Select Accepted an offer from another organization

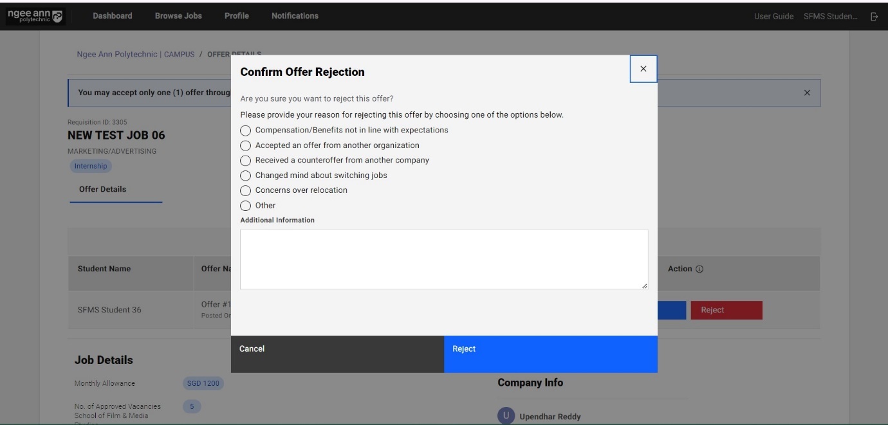coord(245,146)
